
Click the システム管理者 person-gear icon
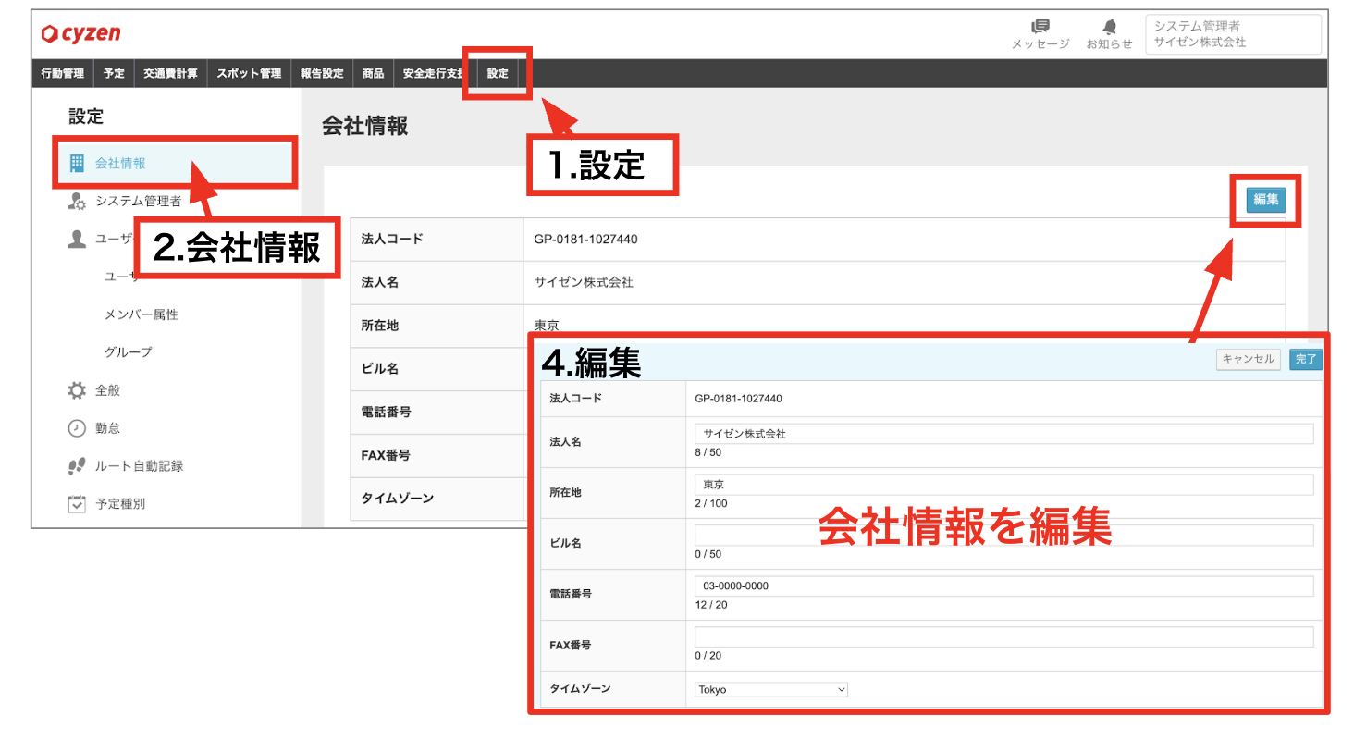pyautogui.click(x=78, y=201)
